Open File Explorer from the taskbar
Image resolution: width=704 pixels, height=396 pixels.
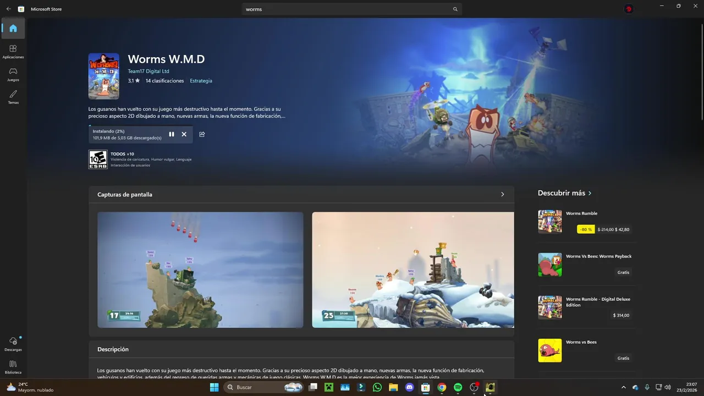393,387
